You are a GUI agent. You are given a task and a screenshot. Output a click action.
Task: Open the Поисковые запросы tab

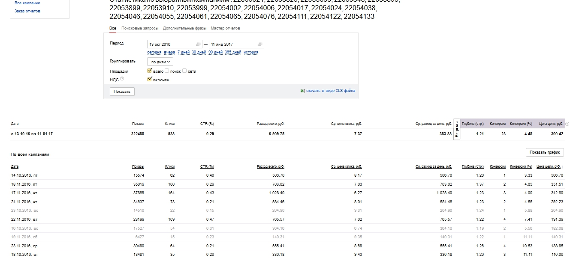140,28
